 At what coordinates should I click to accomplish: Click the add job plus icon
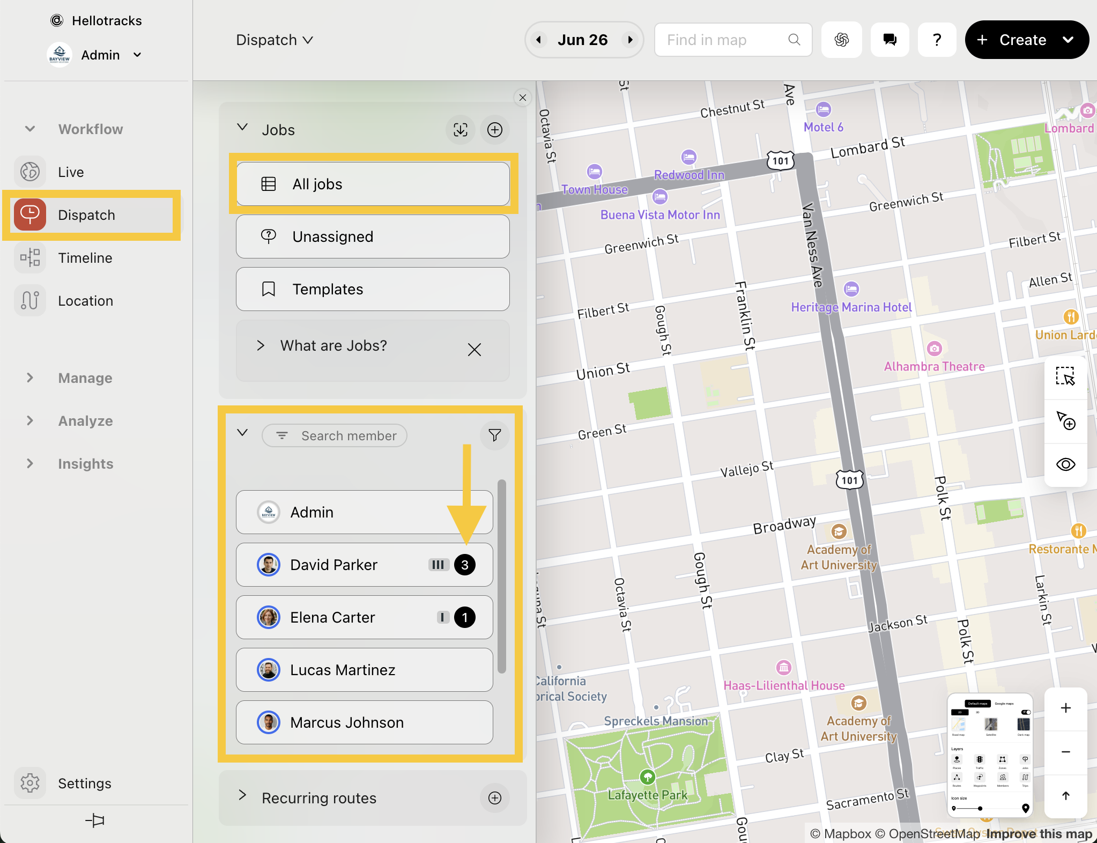pyautogui.click(x=494, y=130)
